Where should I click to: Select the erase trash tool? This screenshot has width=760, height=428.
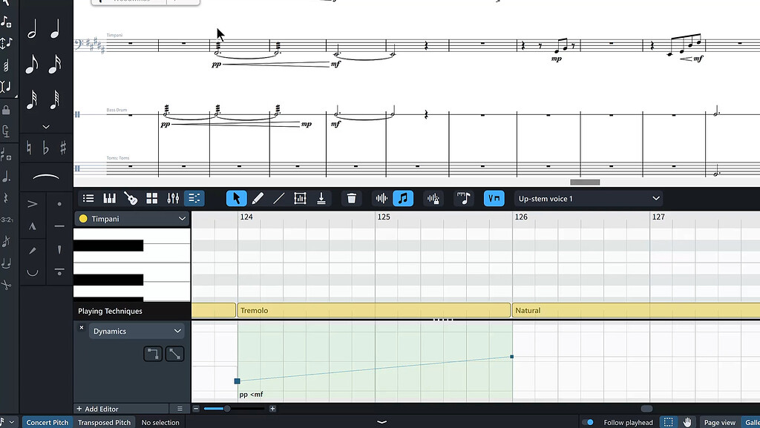352,198
